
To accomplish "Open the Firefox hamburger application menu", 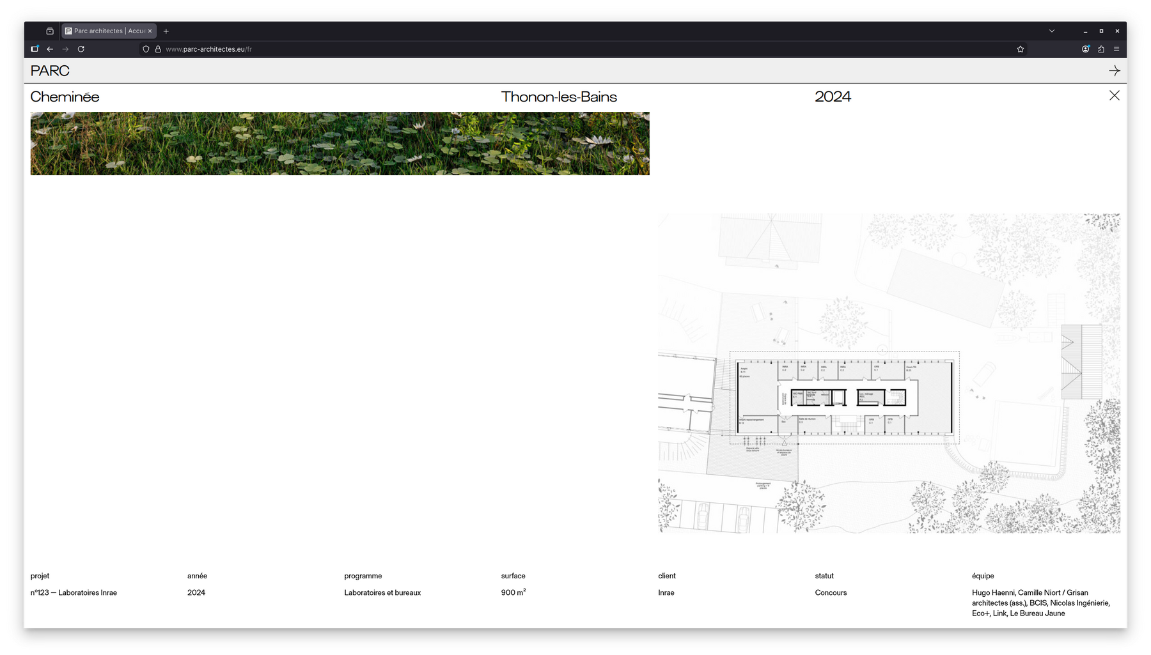I will point(1116,49).
